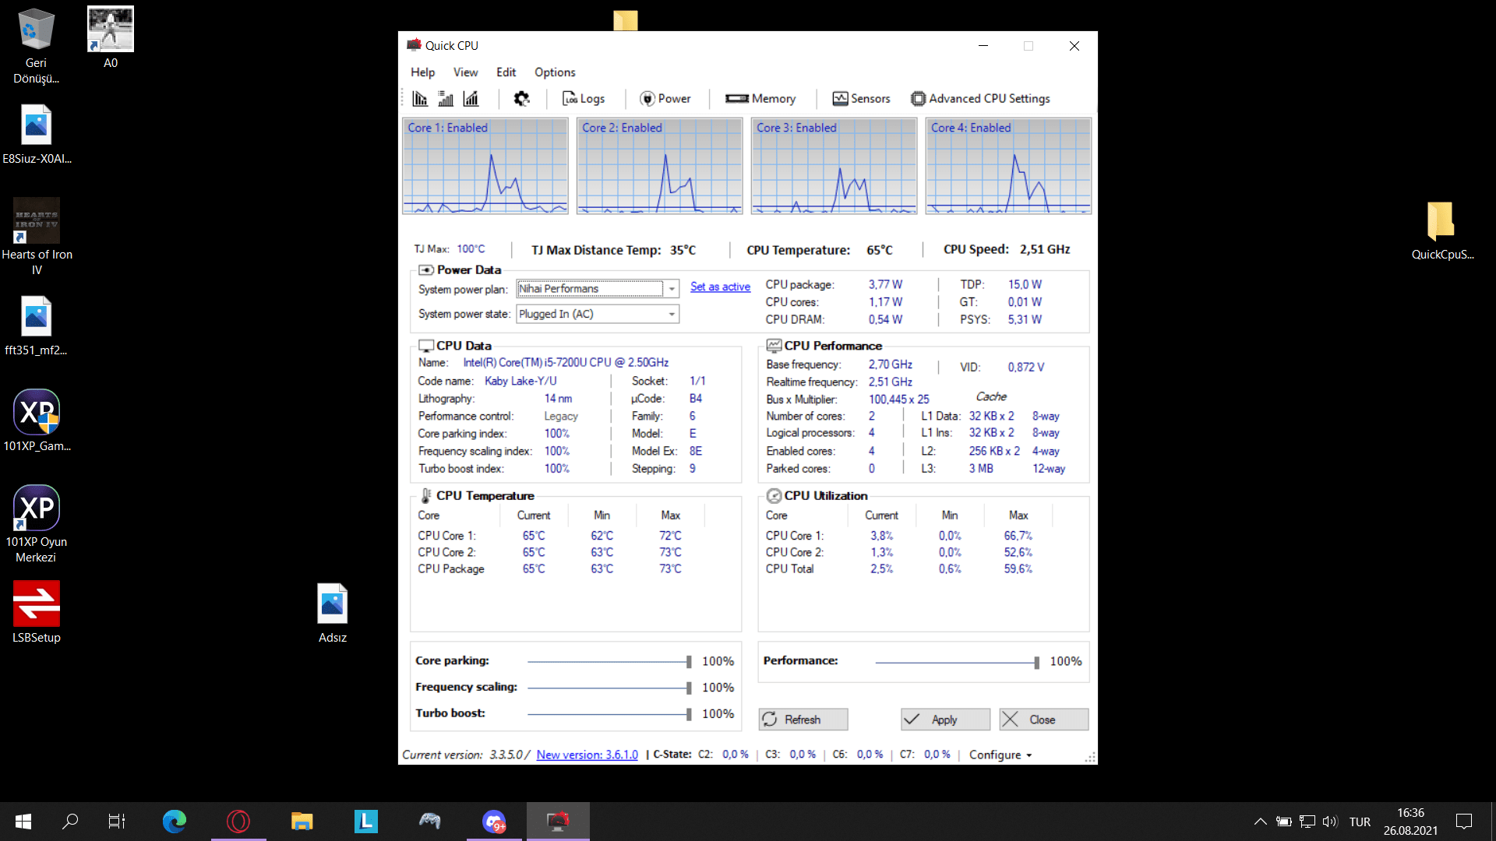Screen dimensions: 1496x841
Task: Select the Hearts of Iron IV shortcut
Action: point(37,237)
